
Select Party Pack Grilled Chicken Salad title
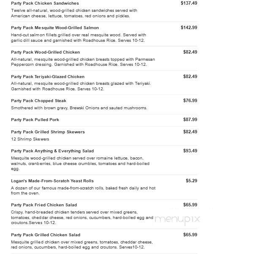[46, 235]
